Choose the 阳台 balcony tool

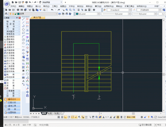tap(9, 80)
